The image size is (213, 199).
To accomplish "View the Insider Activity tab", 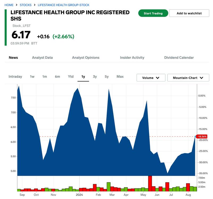I will [x=132, y=57].
